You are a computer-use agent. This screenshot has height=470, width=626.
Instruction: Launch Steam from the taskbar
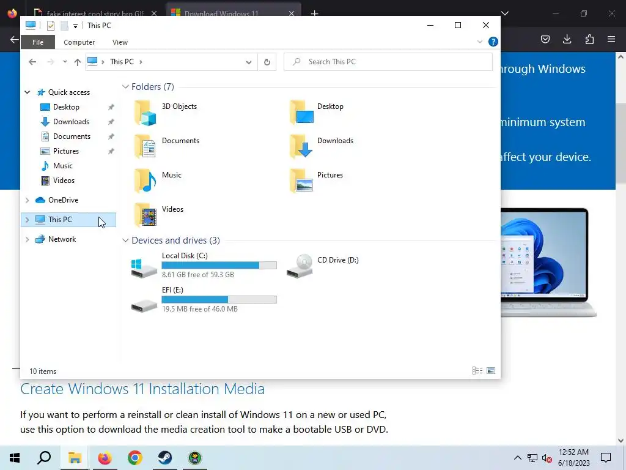165,458
